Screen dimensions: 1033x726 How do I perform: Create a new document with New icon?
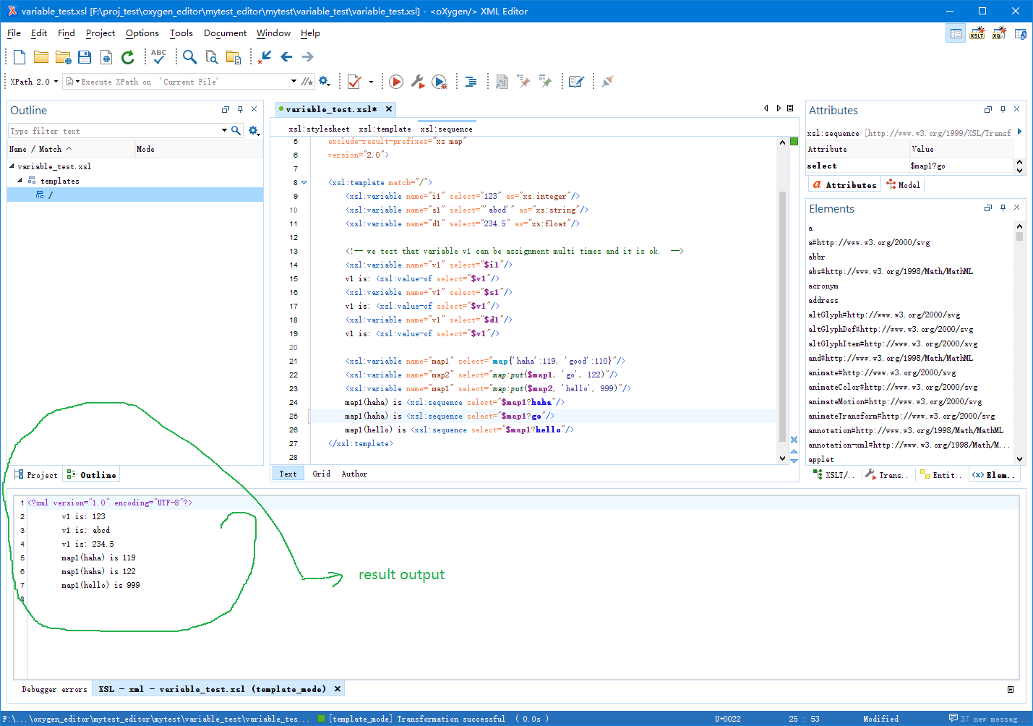[x=20, y=57]
